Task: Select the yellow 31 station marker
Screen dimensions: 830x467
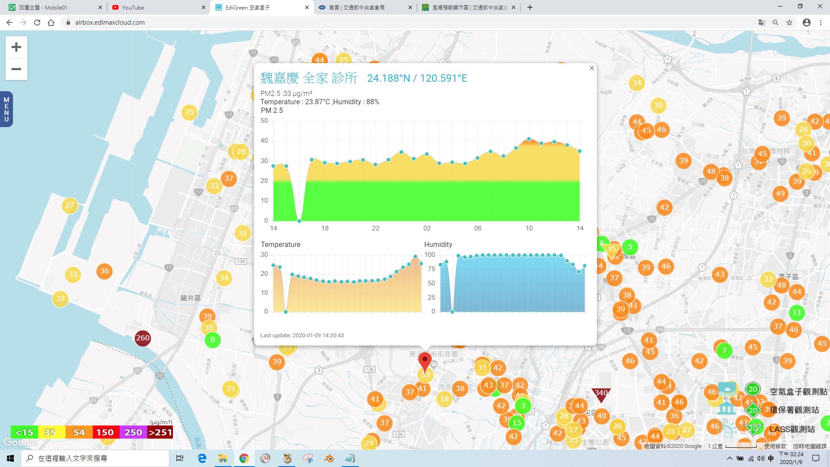Action: click(x=243, y=233)
